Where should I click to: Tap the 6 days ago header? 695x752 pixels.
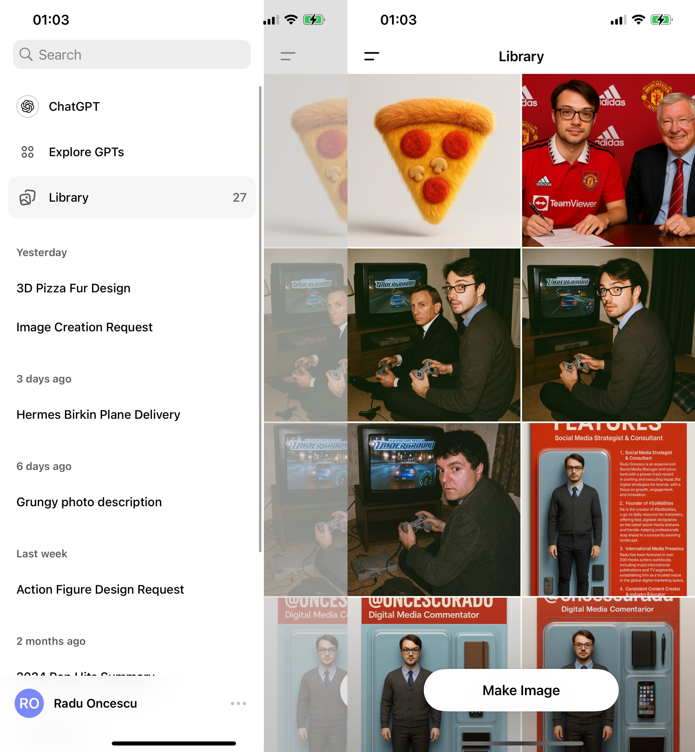(x=44, y=466)
